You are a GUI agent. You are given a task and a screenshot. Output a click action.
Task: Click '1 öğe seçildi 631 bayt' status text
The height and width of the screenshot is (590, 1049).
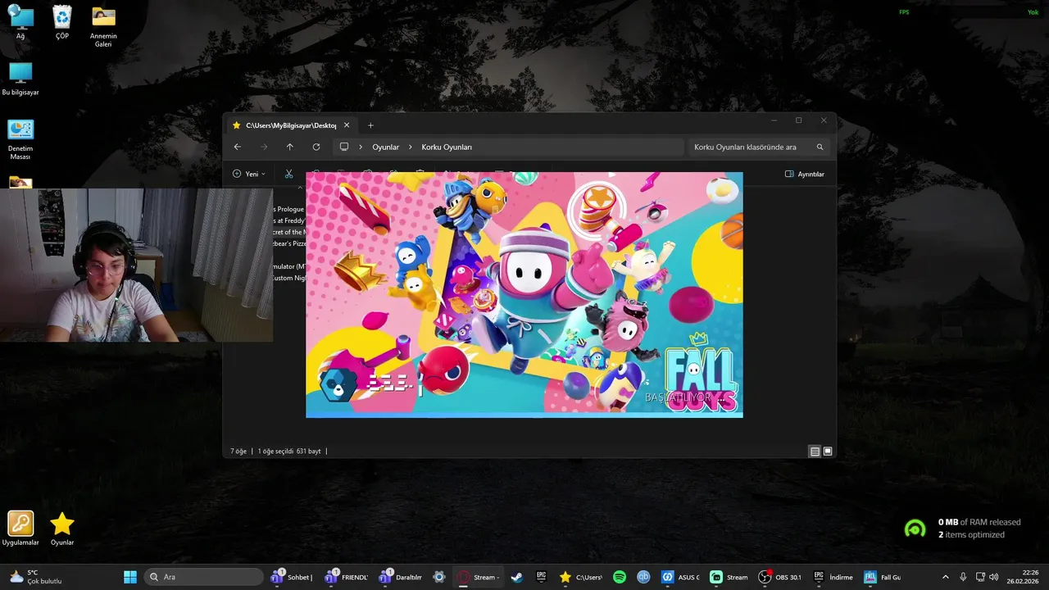pyautogui.click(x=289, y=452)
